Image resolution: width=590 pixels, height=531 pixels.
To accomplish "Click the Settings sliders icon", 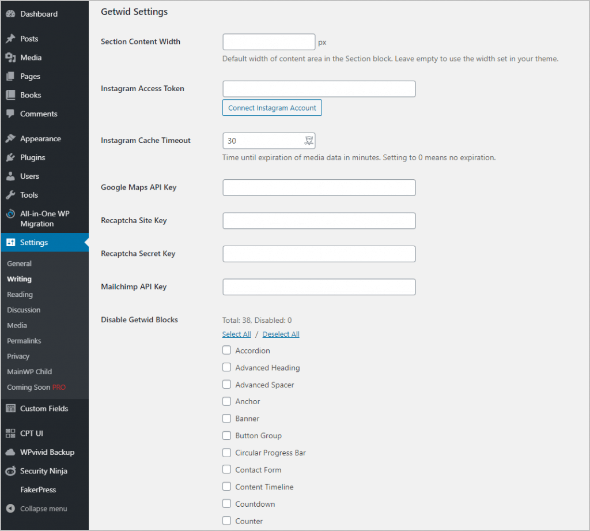I will pyautogui.click(x=10, y=243).
